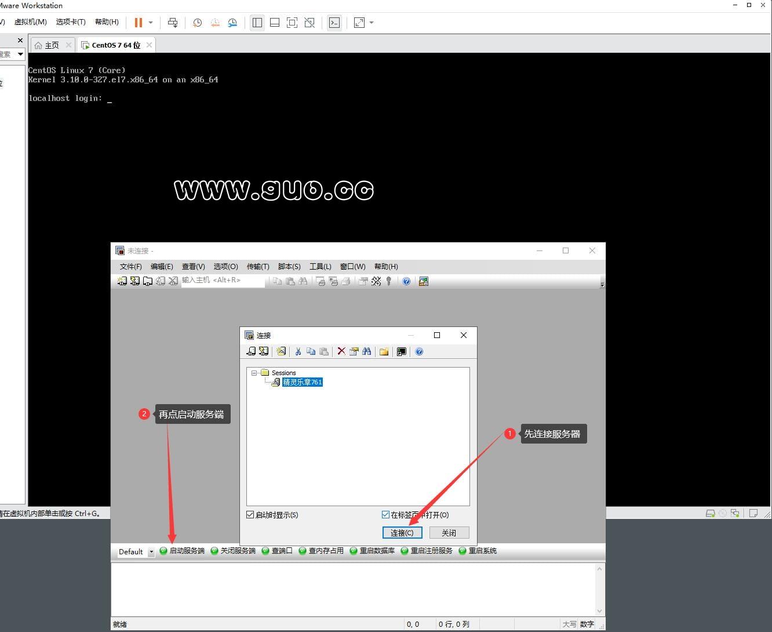
Task: Select the 精灵乐章761 session
Action: [x=302, y=382]
